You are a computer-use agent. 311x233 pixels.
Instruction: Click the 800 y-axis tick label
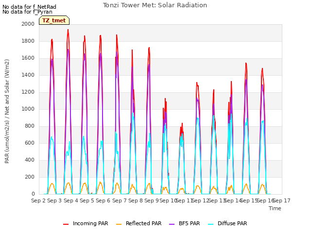pos(30,126)
